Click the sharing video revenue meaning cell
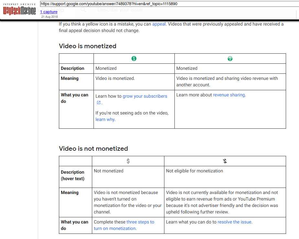Viewport: 299px width, 239px height. [230, 82]
